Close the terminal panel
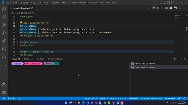The width and height of the screenshot is (188, 105). pos(185,59)
